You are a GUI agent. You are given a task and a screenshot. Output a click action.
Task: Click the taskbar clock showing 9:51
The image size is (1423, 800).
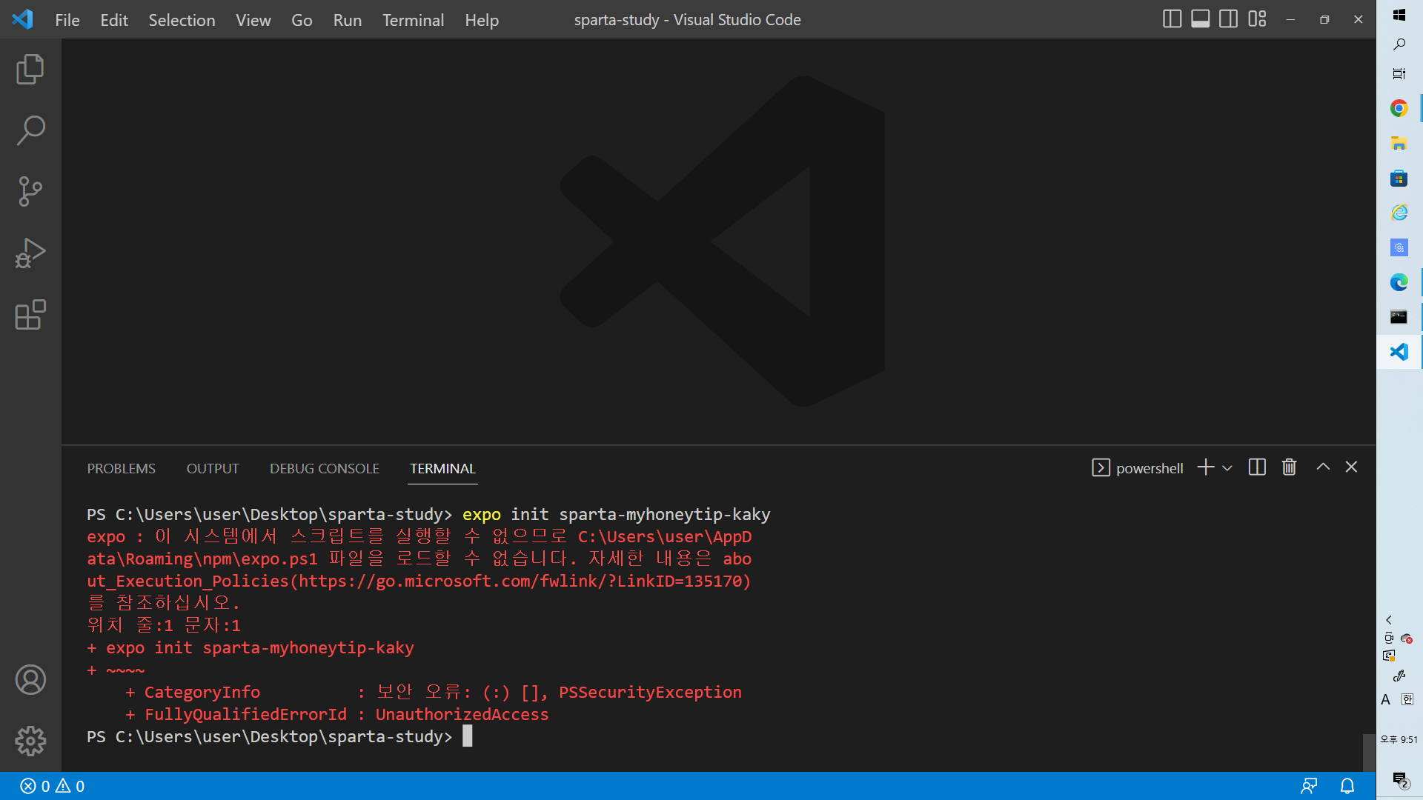tap(1399, 739)
